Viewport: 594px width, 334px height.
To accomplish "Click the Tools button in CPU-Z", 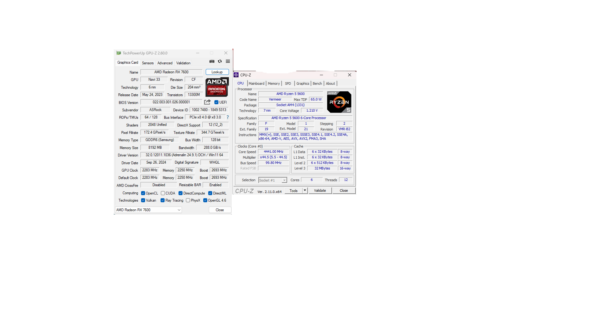I will point(294,191).
